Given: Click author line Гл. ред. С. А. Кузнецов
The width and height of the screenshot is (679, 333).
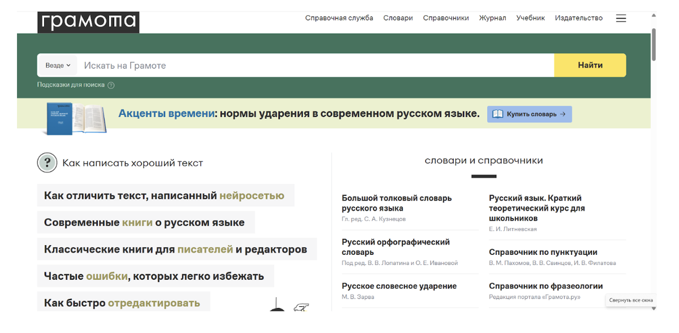Looking at the screenshot, I should 373,219.
